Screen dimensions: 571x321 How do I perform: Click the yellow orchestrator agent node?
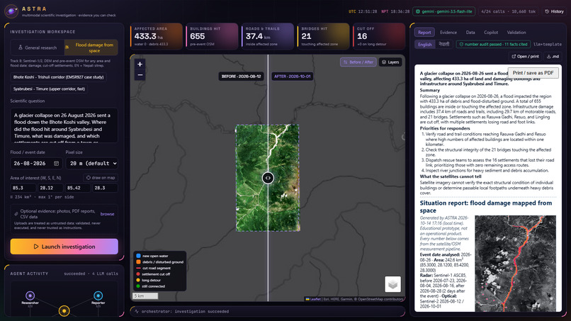(x=64, y=311)
